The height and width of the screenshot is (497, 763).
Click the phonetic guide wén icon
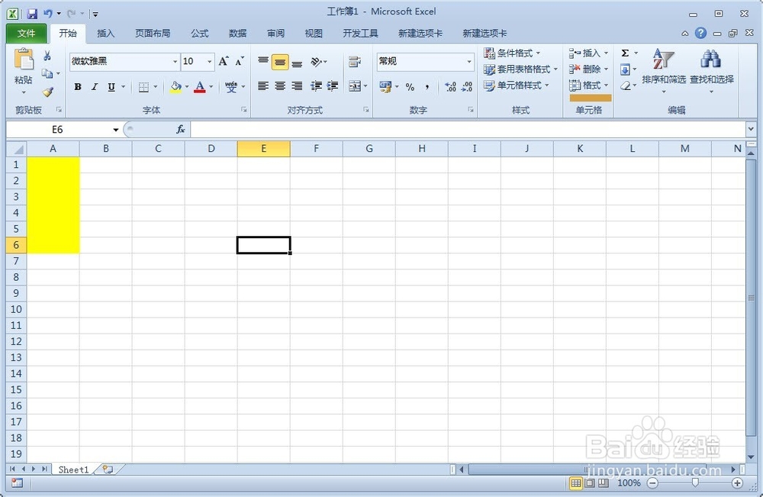click(231, 87)
